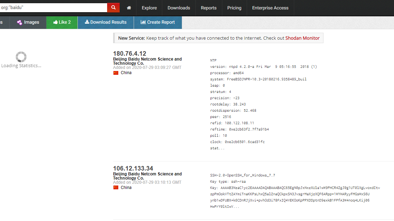Click organization name under 180.76.4.12
394x221 pixels.
click(x=147, y=61)
